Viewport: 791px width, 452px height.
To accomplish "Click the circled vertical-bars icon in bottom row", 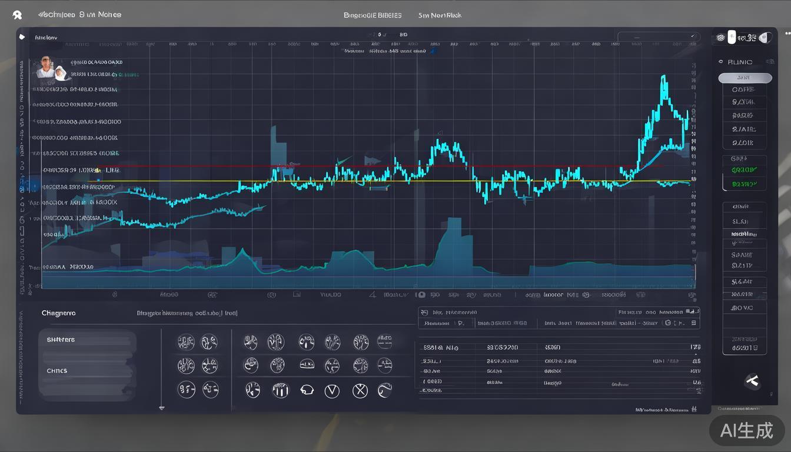I will (x=280, y=390).
